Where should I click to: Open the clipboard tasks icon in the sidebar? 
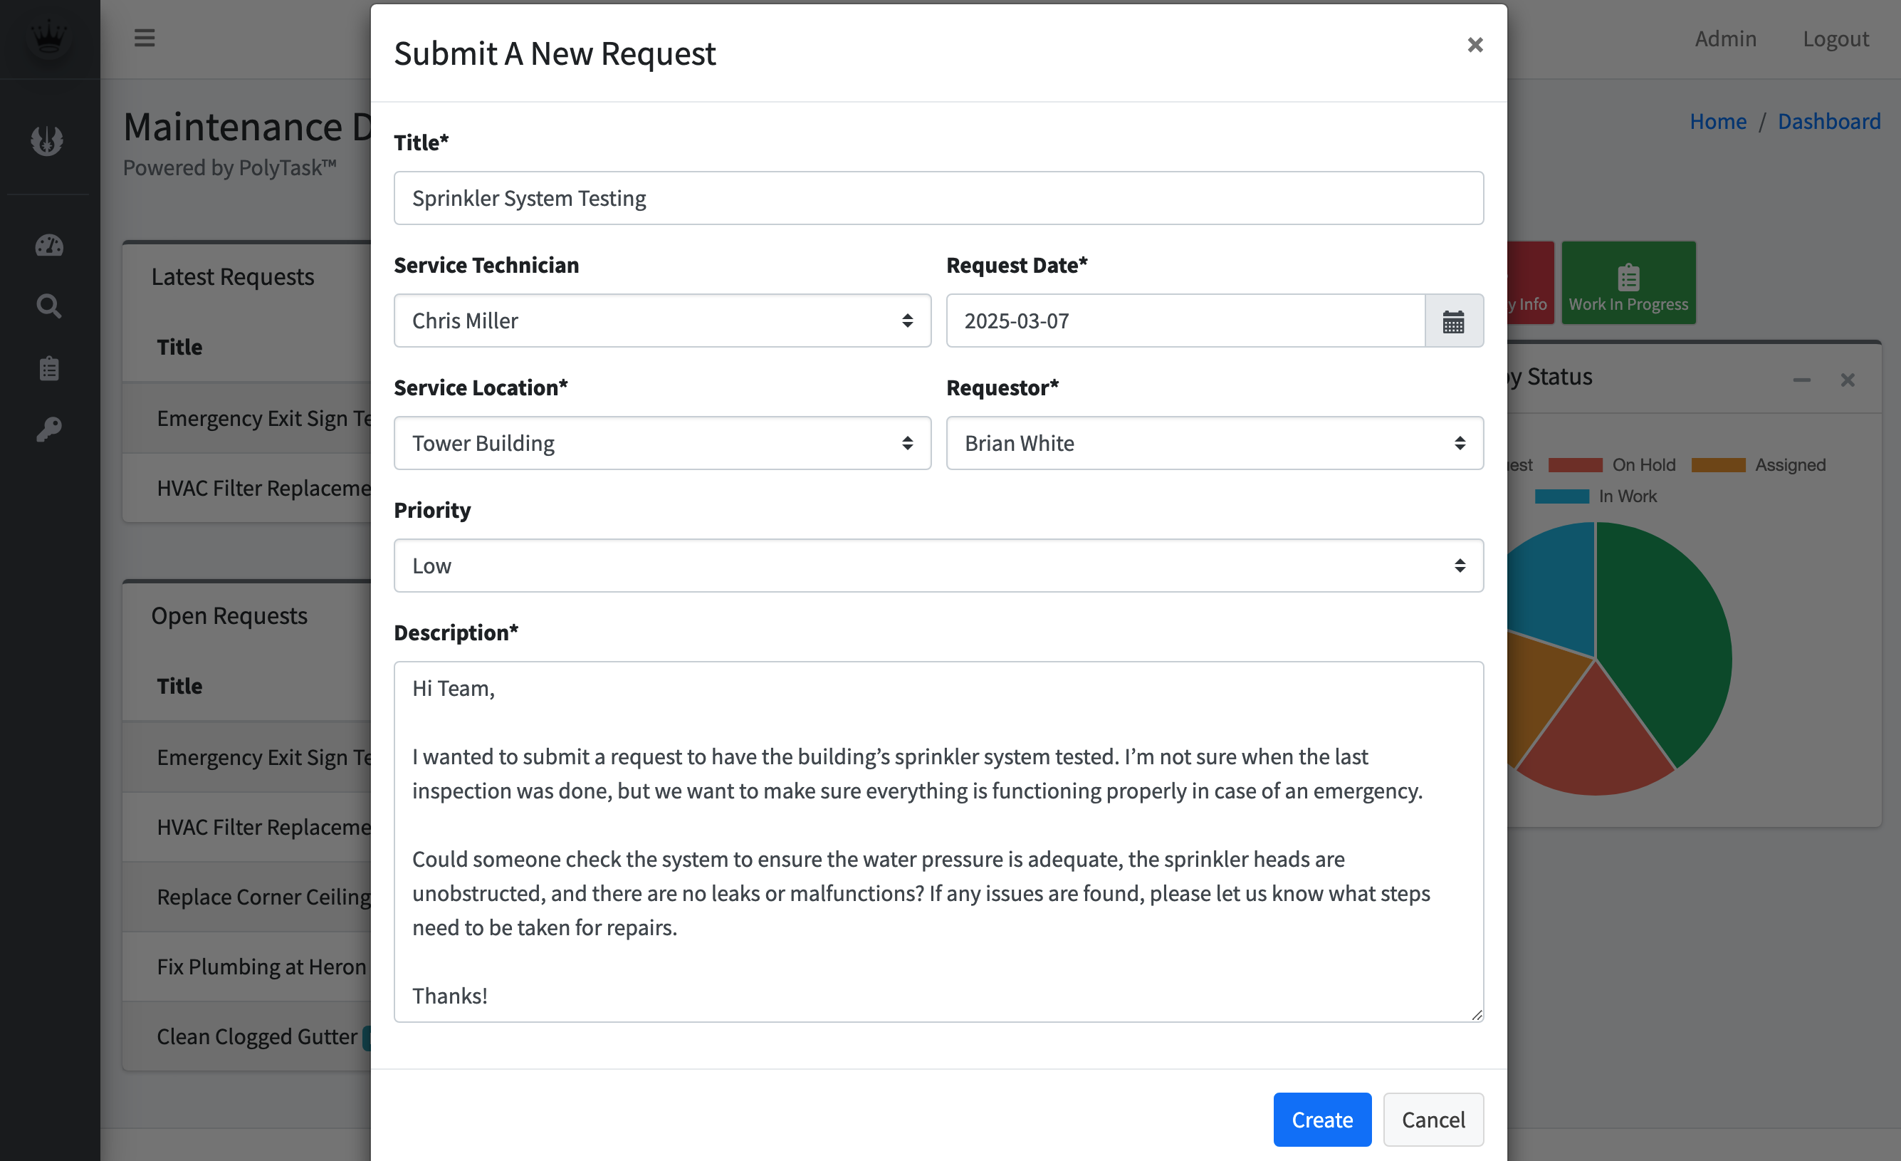pyautogui.click(x=48, y=368)
